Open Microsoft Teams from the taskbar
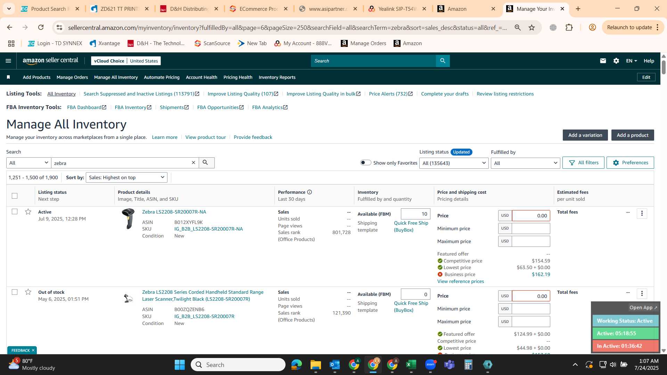The height and width of the screenshot is (375, 667). [x=450, y=365]
